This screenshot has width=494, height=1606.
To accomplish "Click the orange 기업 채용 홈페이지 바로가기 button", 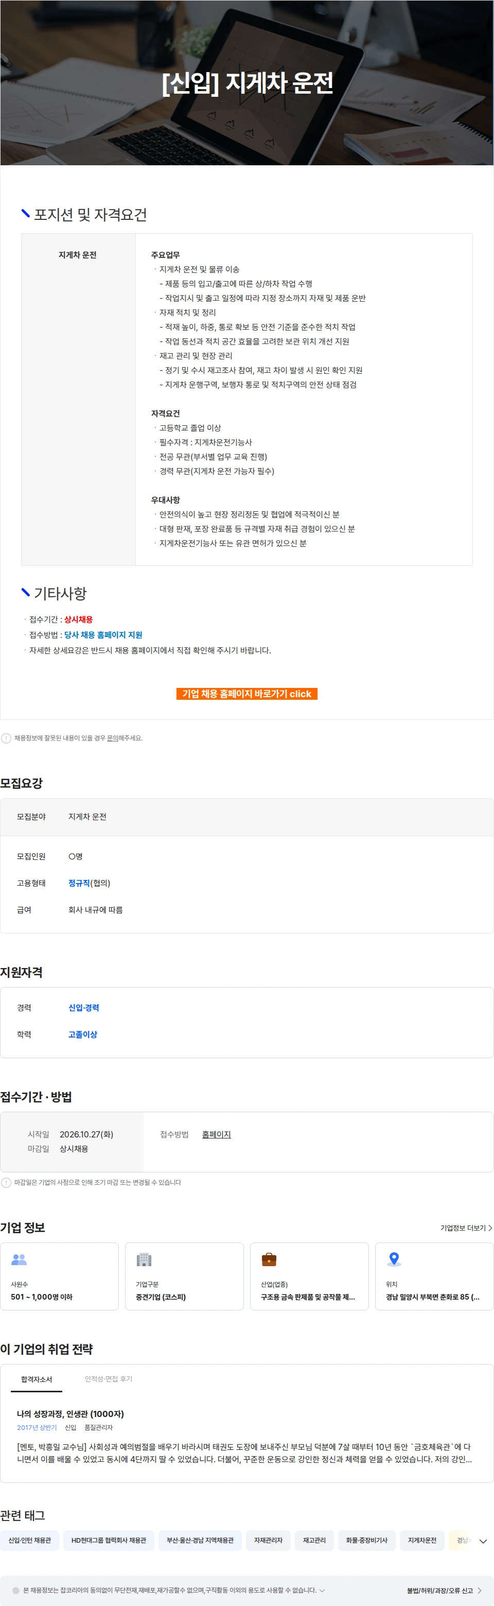I will click(246, 694).
